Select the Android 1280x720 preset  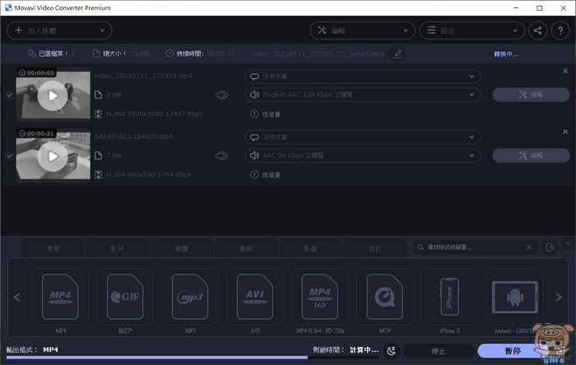[514, 297]
